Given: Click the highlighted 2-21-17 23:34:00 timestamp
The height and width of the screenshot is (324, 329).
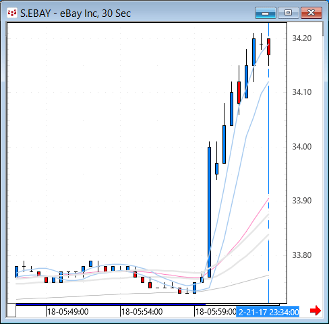Looking at the screenshot, I should tap(268, 312).
